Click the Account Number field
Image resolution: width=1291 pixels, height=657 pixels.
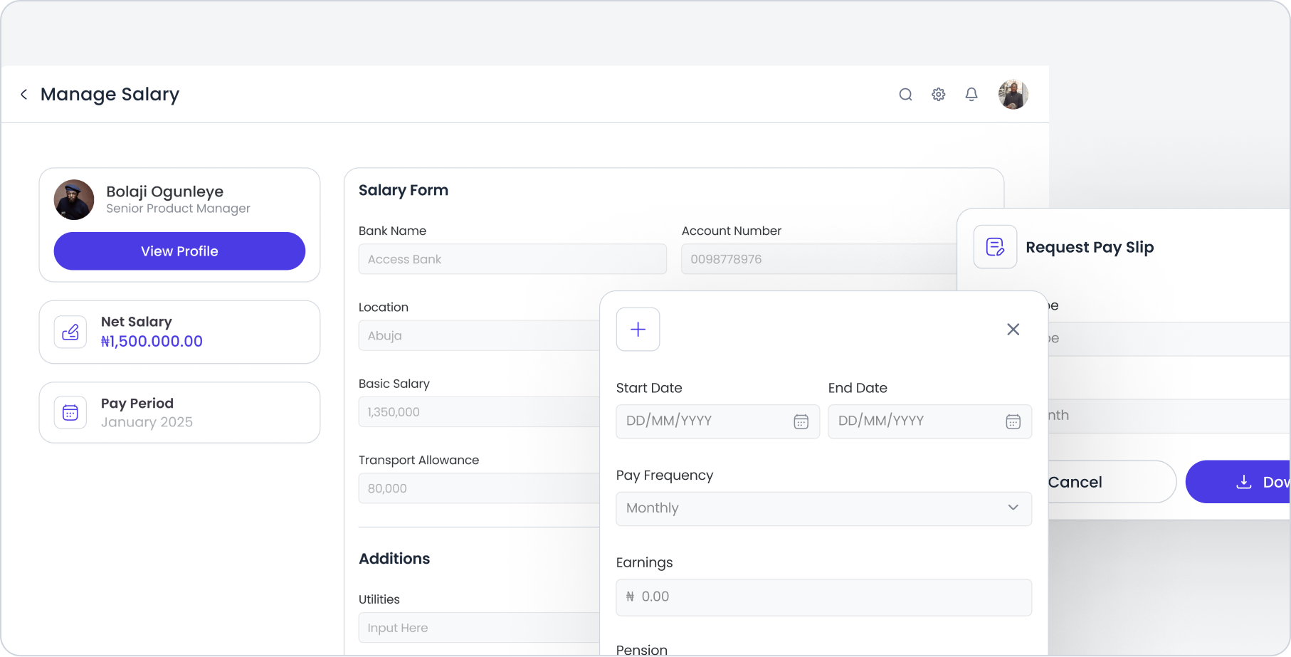[x=818, y=259]
